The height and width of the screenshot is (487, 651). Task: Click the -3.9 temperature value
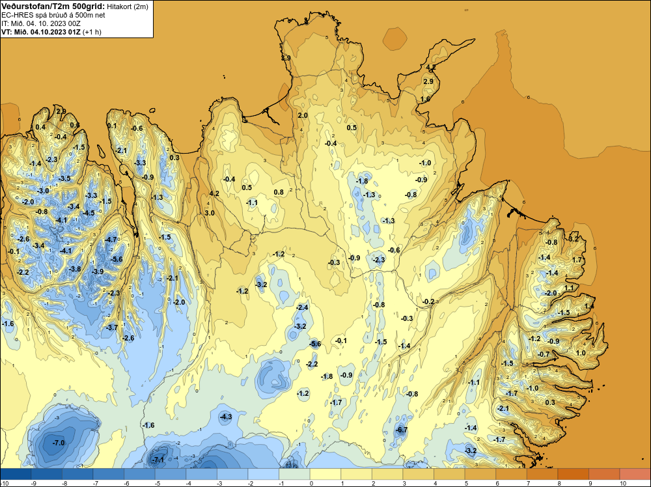[98, 272]
